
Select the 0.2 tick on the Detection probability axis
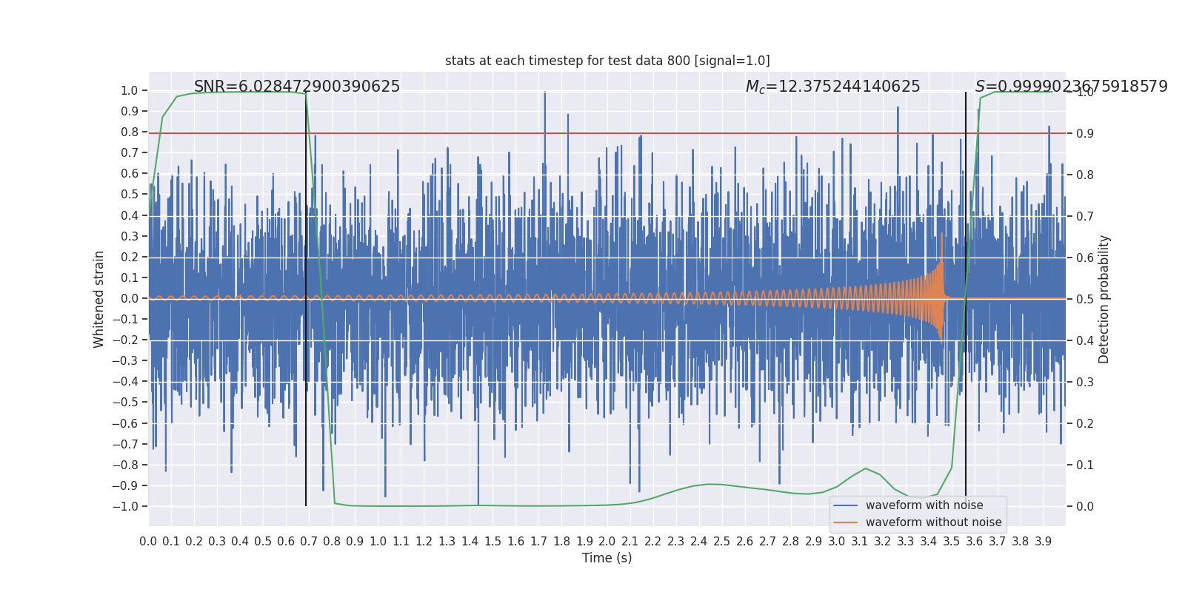1085,424
